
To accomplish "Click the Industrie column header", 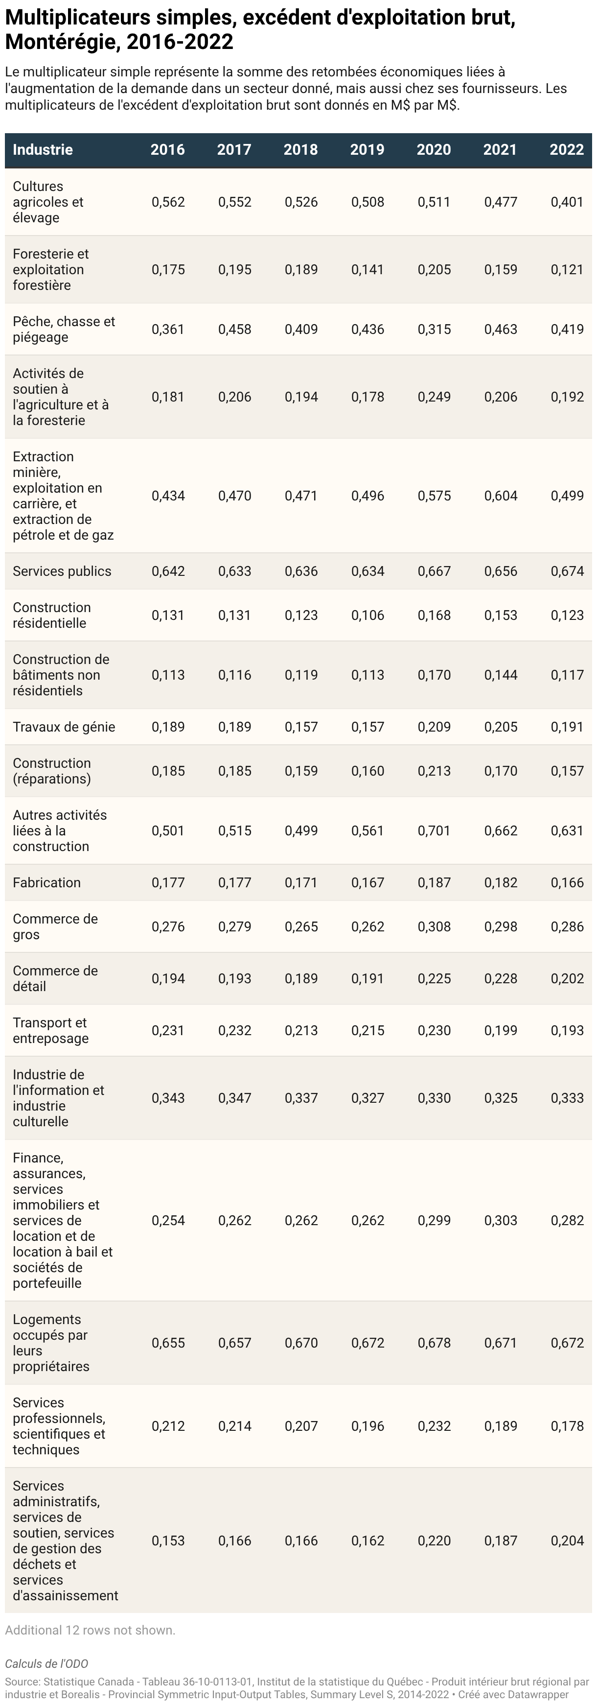I will tap(43, 150).
